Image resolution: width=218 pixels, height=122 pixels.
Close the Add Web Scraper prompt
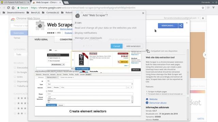click(x=143, y=13)
